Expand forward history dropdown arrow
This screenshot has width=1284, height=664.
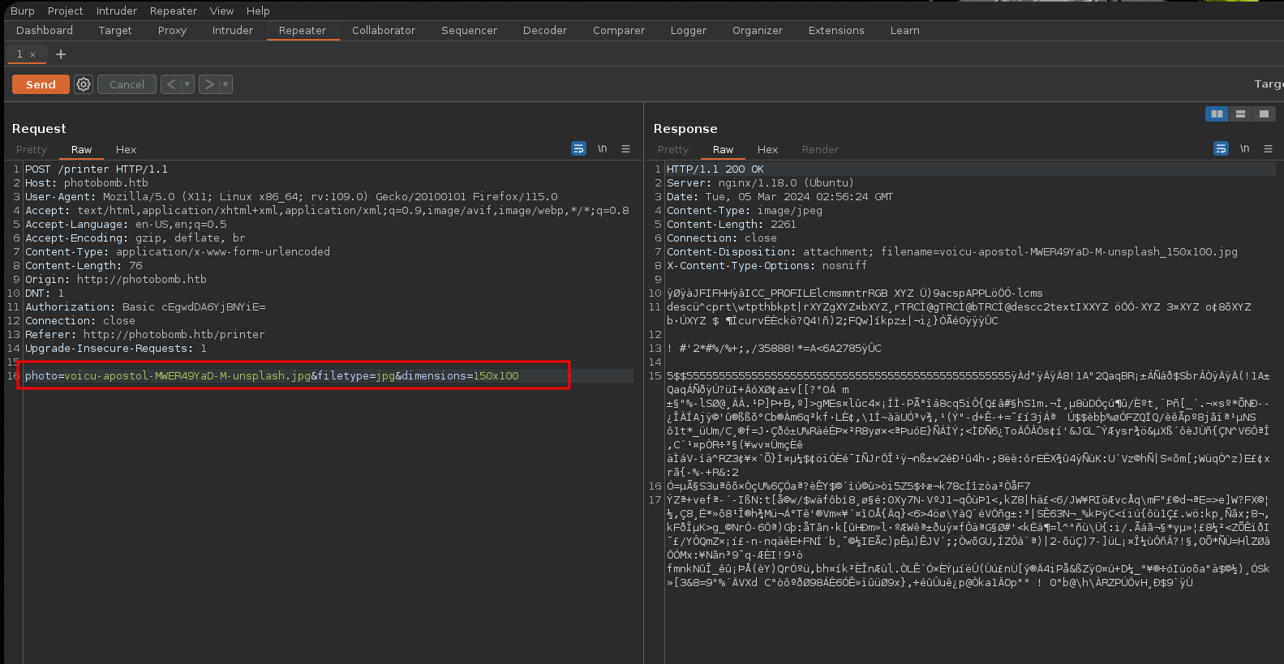225,84
